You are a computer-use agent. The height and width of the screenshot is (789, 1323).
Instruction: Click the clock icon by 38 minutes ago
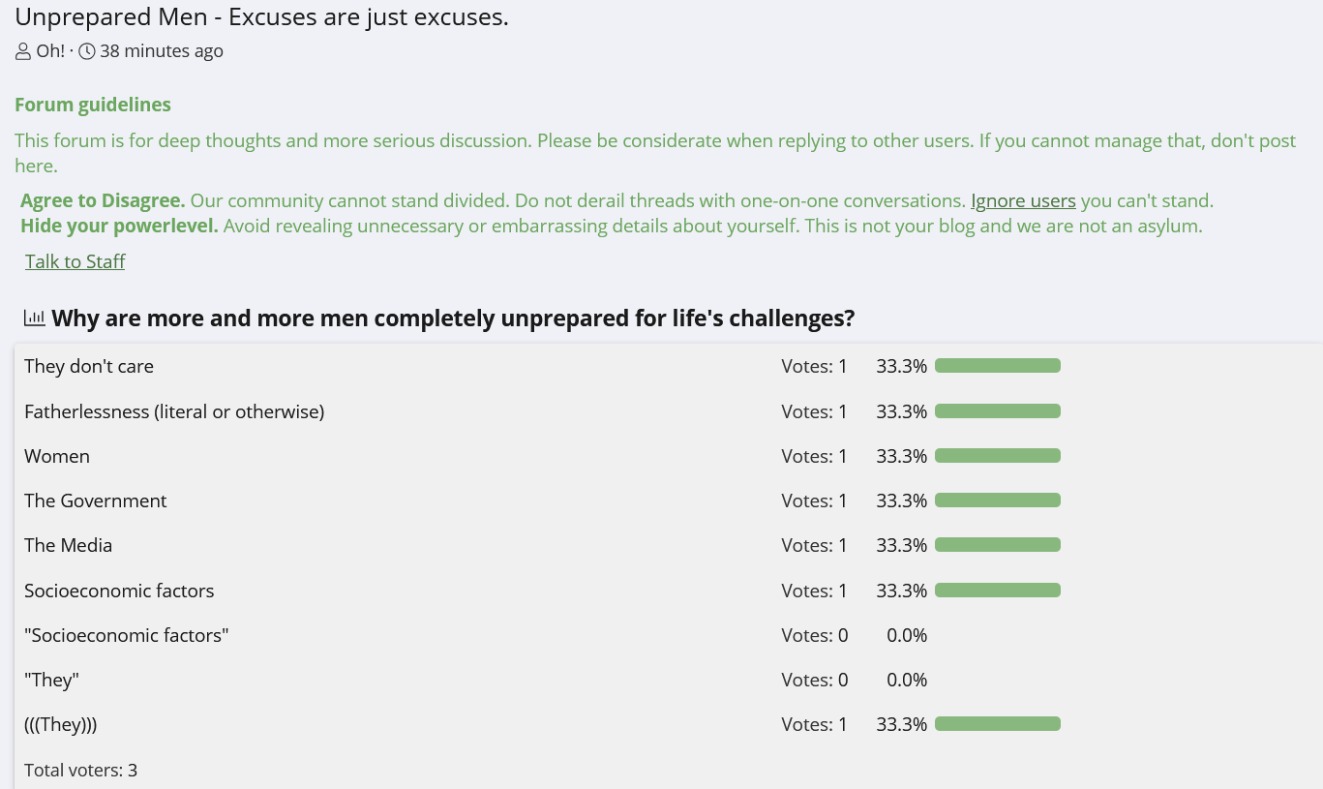87,51
